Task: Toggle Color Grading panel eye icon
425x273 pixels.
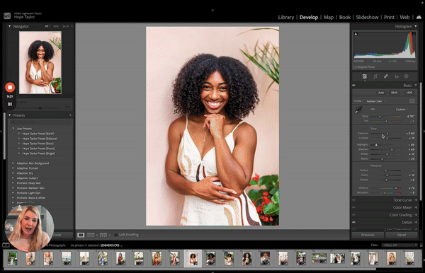Action: click(354, 215)
